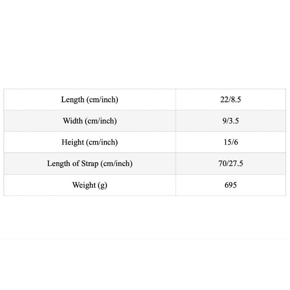This screenshot has width=290, height=290.
Task: Select the Length (cm/inch) label cell
Action: pyautogui.click(x=90, y=100)
